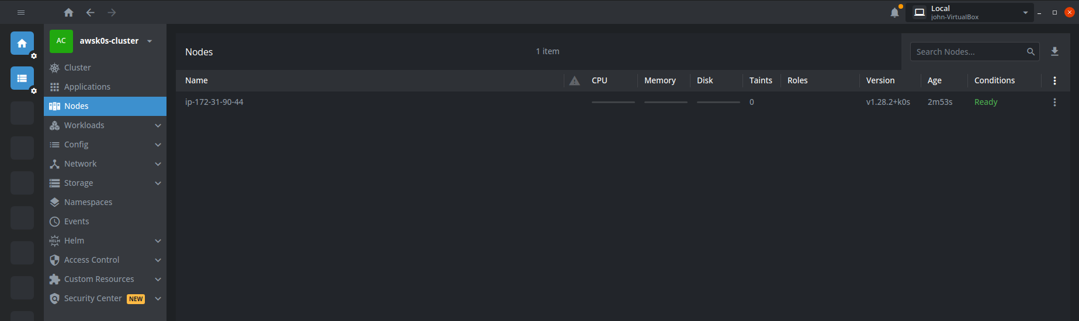
Task: Open the notifications bell
Action: 894,12
